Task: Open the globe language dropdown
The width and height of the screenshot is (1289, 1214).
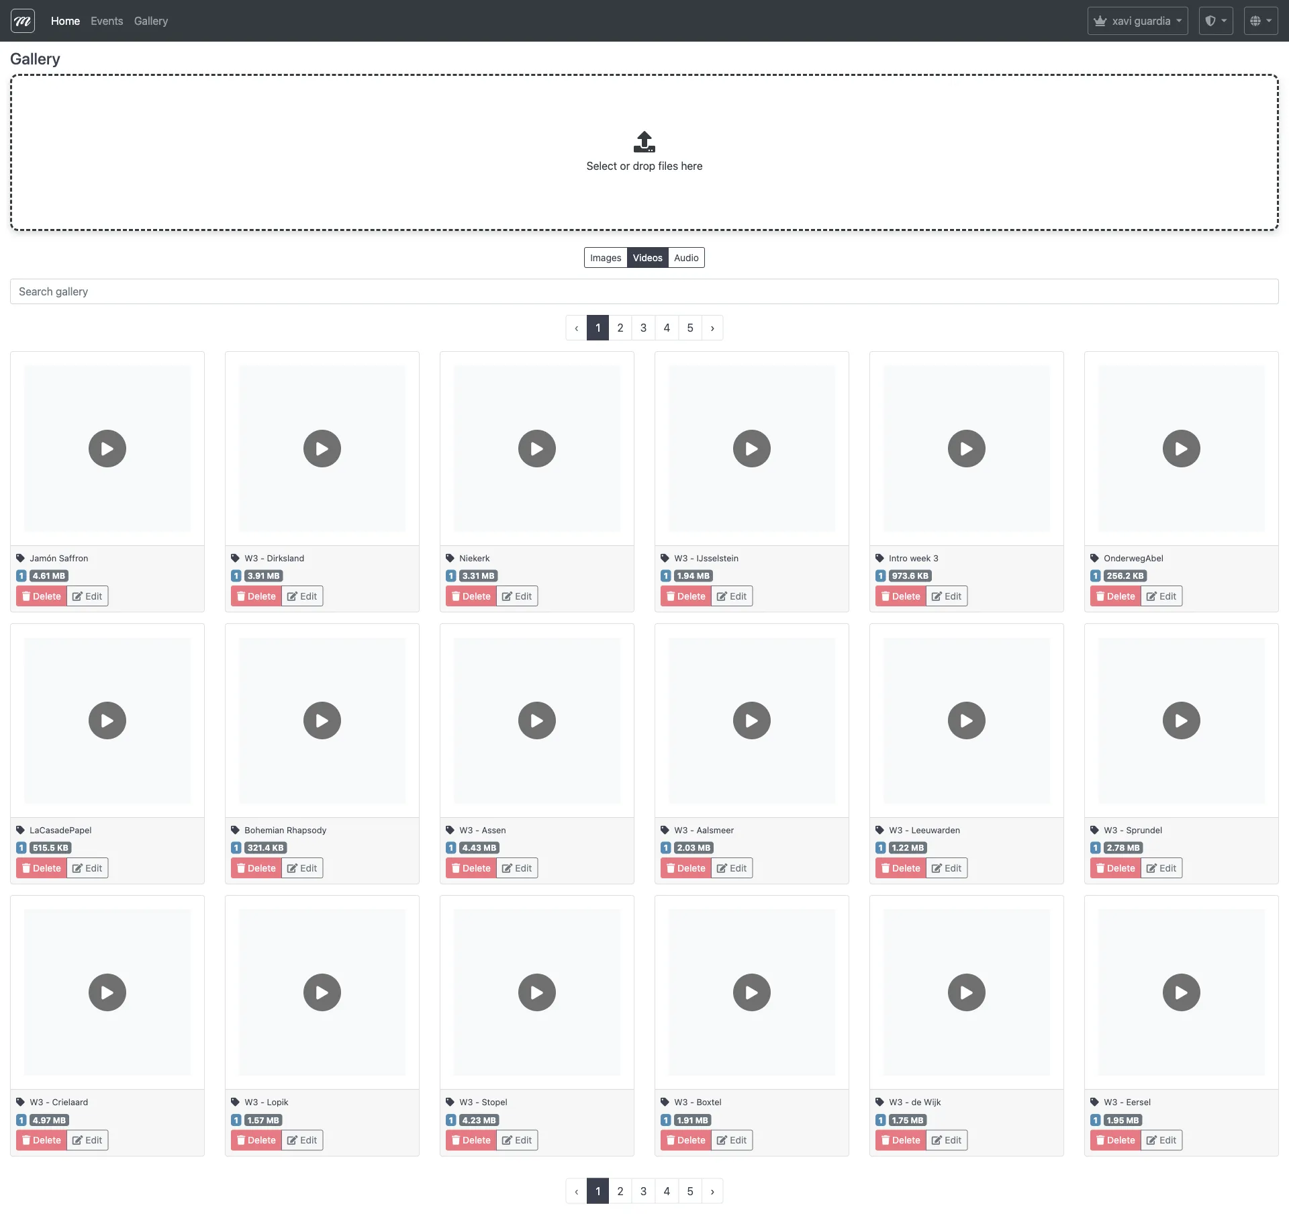Action: (x=1260, y=21)
